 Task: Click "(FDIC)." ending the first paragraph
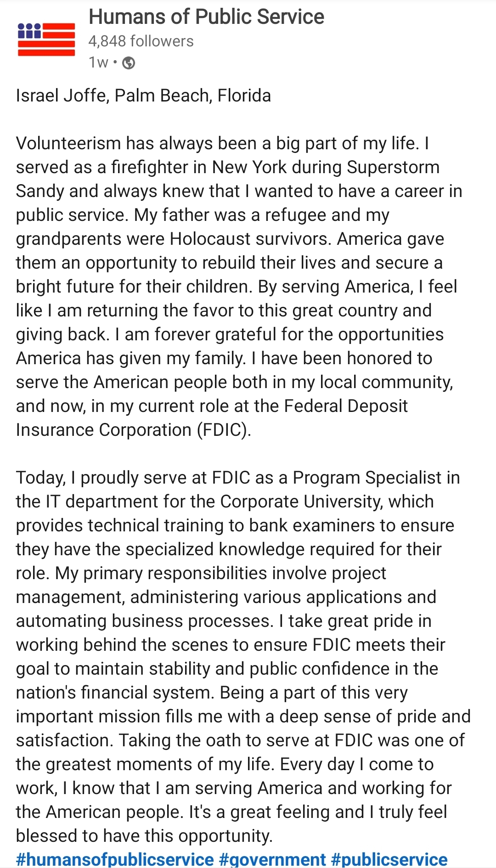[224, 430]
